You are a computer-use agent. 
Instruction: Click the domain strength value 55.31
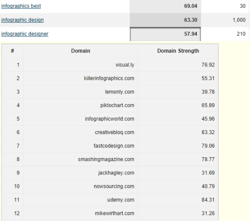[208, 78]
